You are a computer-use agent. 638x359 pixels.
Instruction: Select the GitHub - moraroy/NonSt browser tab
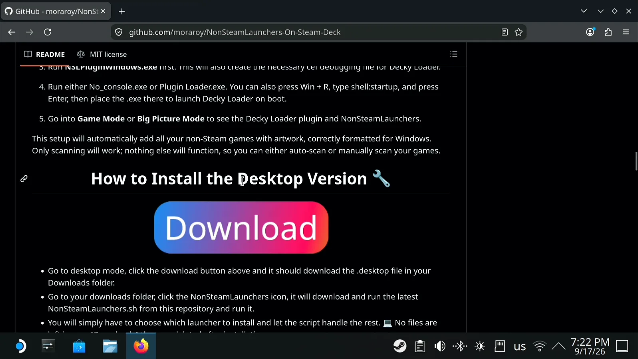pyautogui.click(x=56, y=11)
